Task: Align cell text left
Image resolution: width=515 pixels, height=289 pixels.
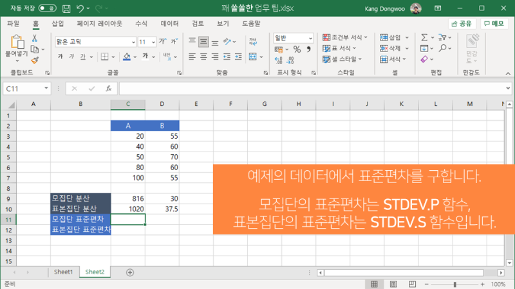Action: [192, 57]
